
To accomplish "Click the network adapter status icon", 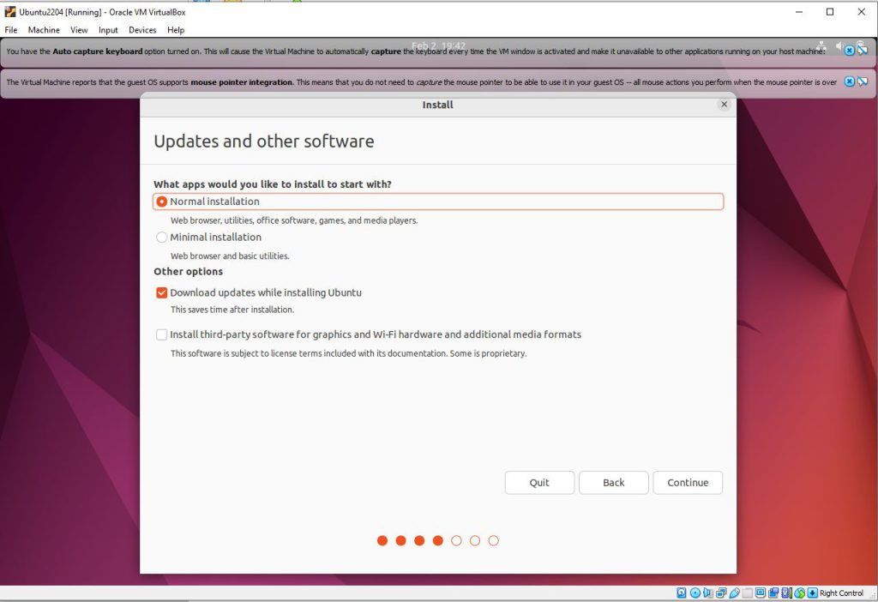I will pos(721,593).
